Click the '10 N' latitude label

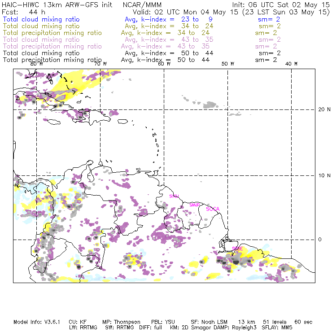(x=324, y=175)
